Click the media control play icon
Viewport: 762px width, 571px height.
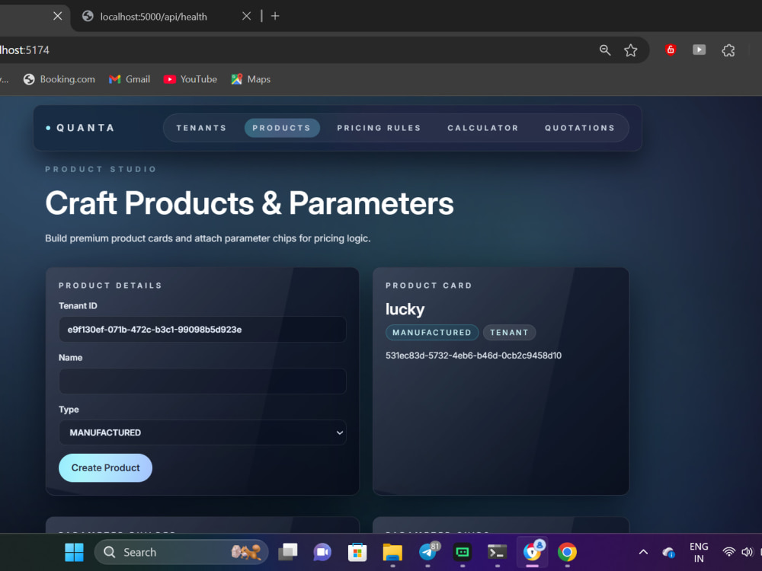tap(700, 49)
